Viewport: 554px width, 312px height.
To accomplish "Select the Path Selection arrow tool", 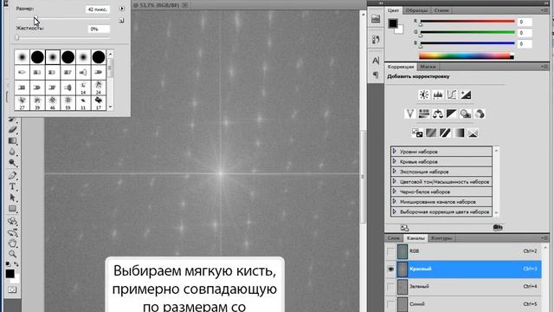I will pos(13,198).
